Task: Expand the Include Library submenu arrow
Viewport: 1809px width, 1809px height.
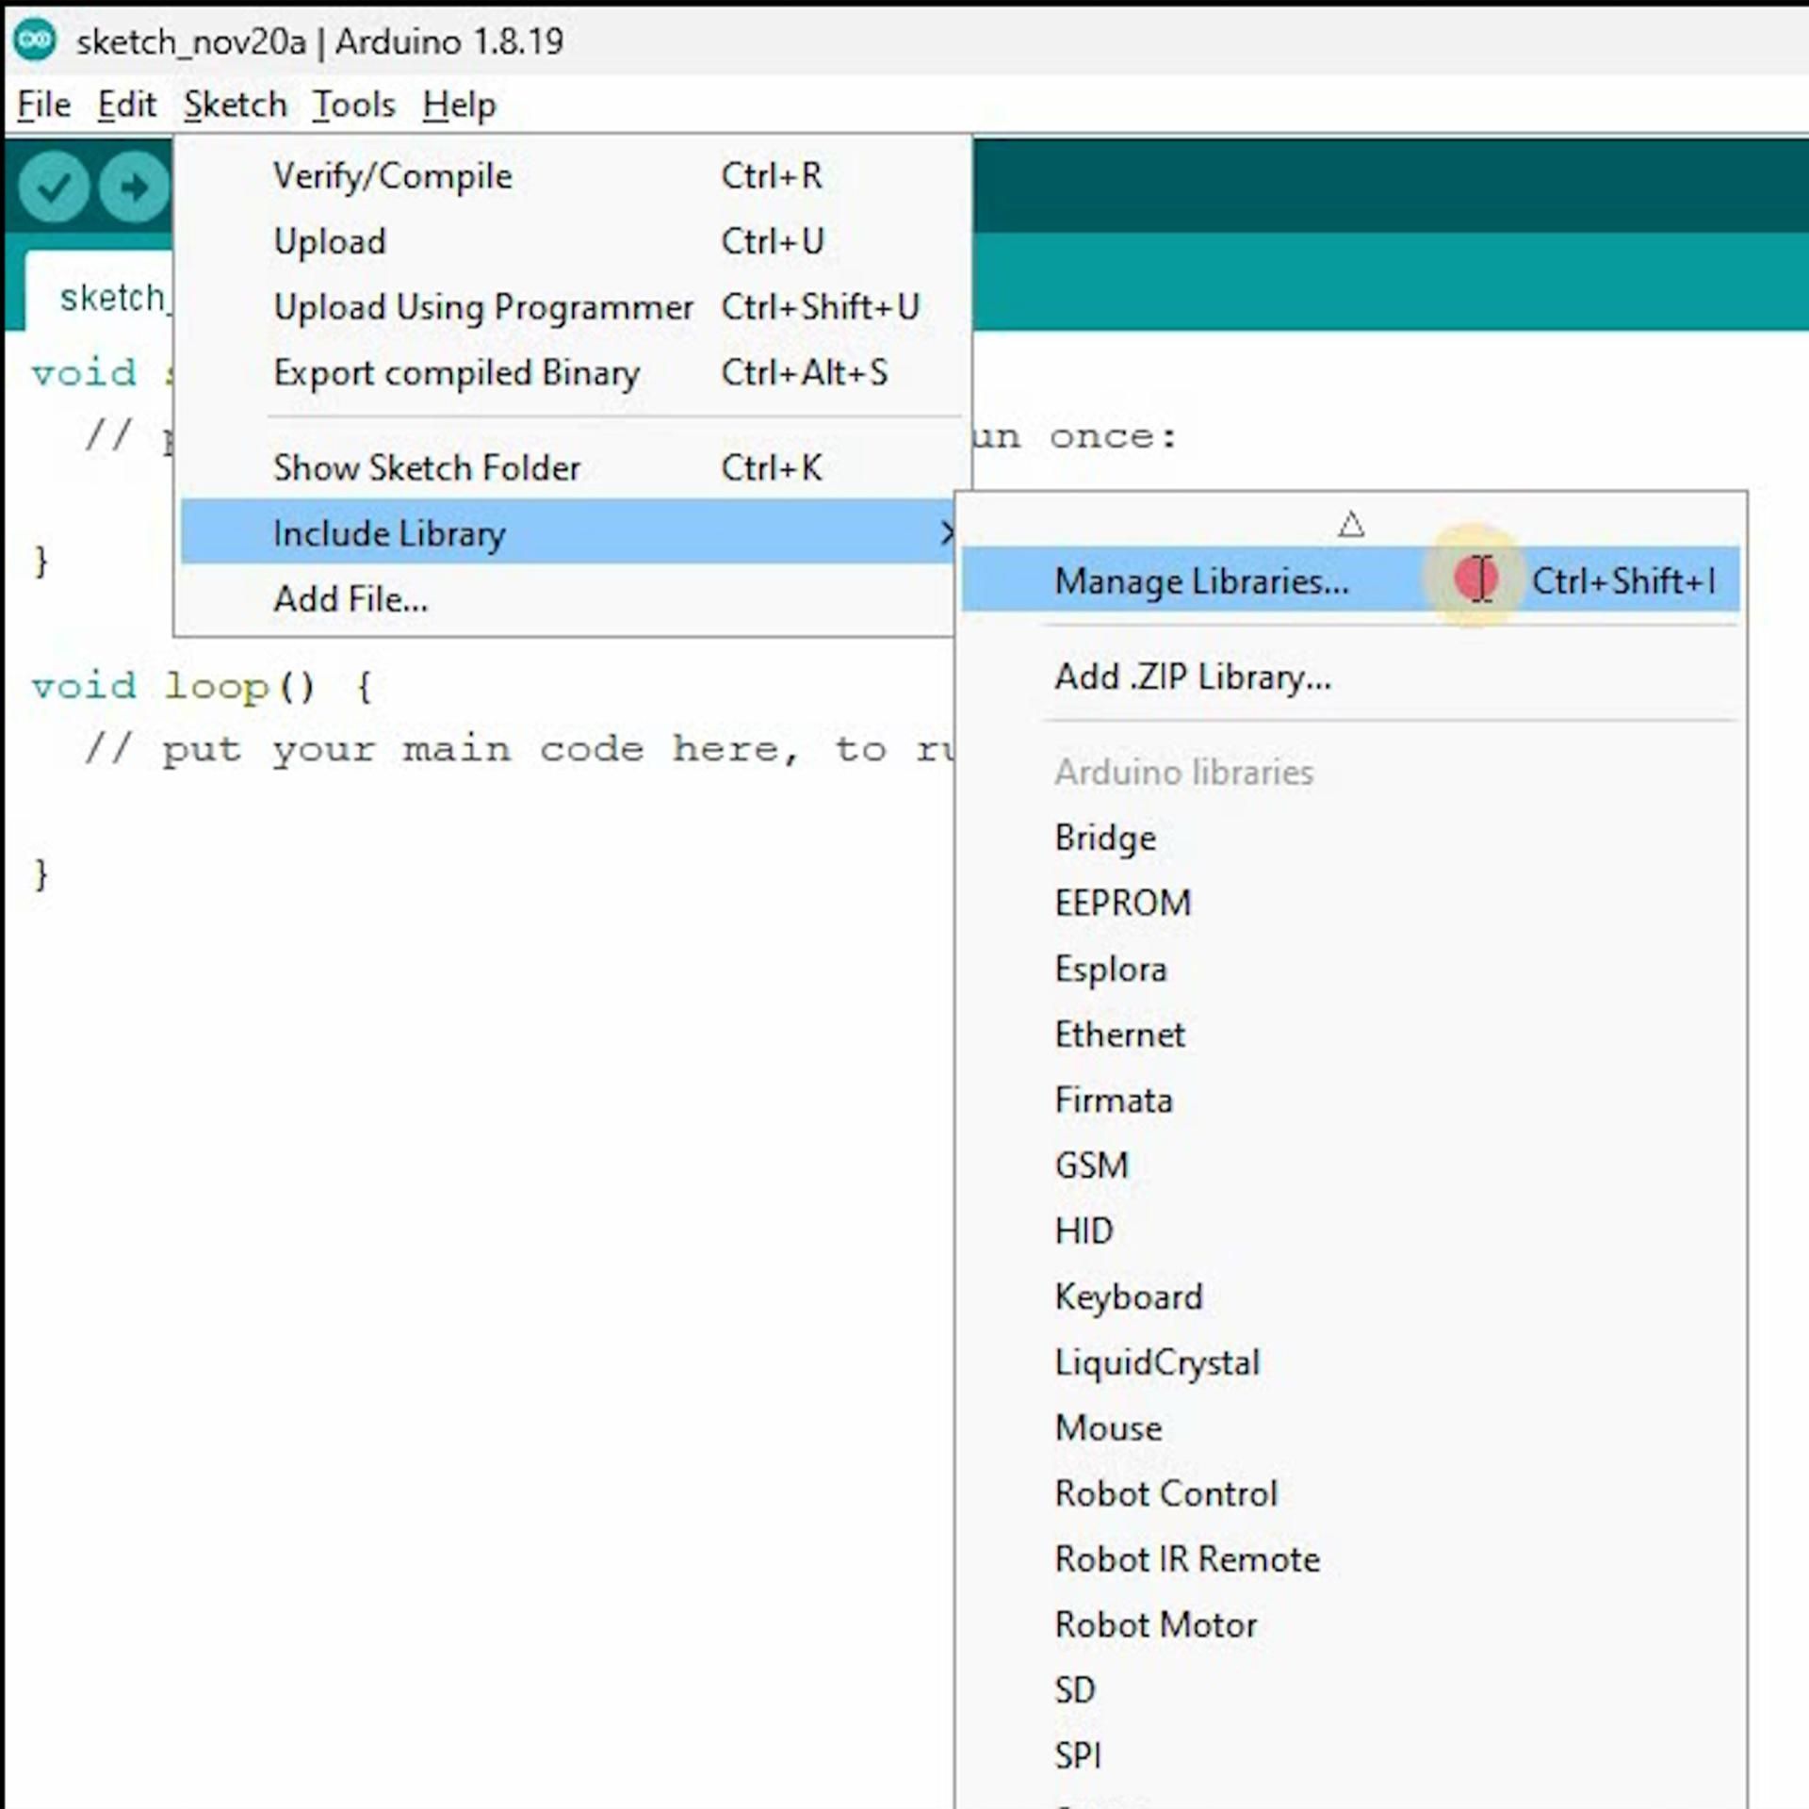Action: [946, 533]
